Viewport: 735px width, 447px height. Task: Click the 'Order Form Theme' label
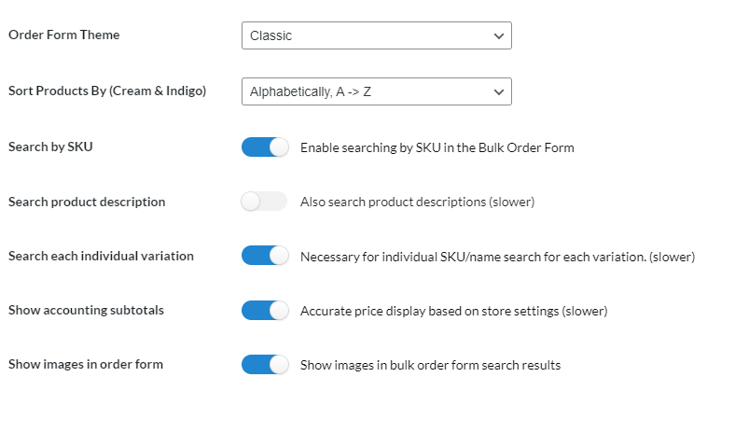(64, 35)
